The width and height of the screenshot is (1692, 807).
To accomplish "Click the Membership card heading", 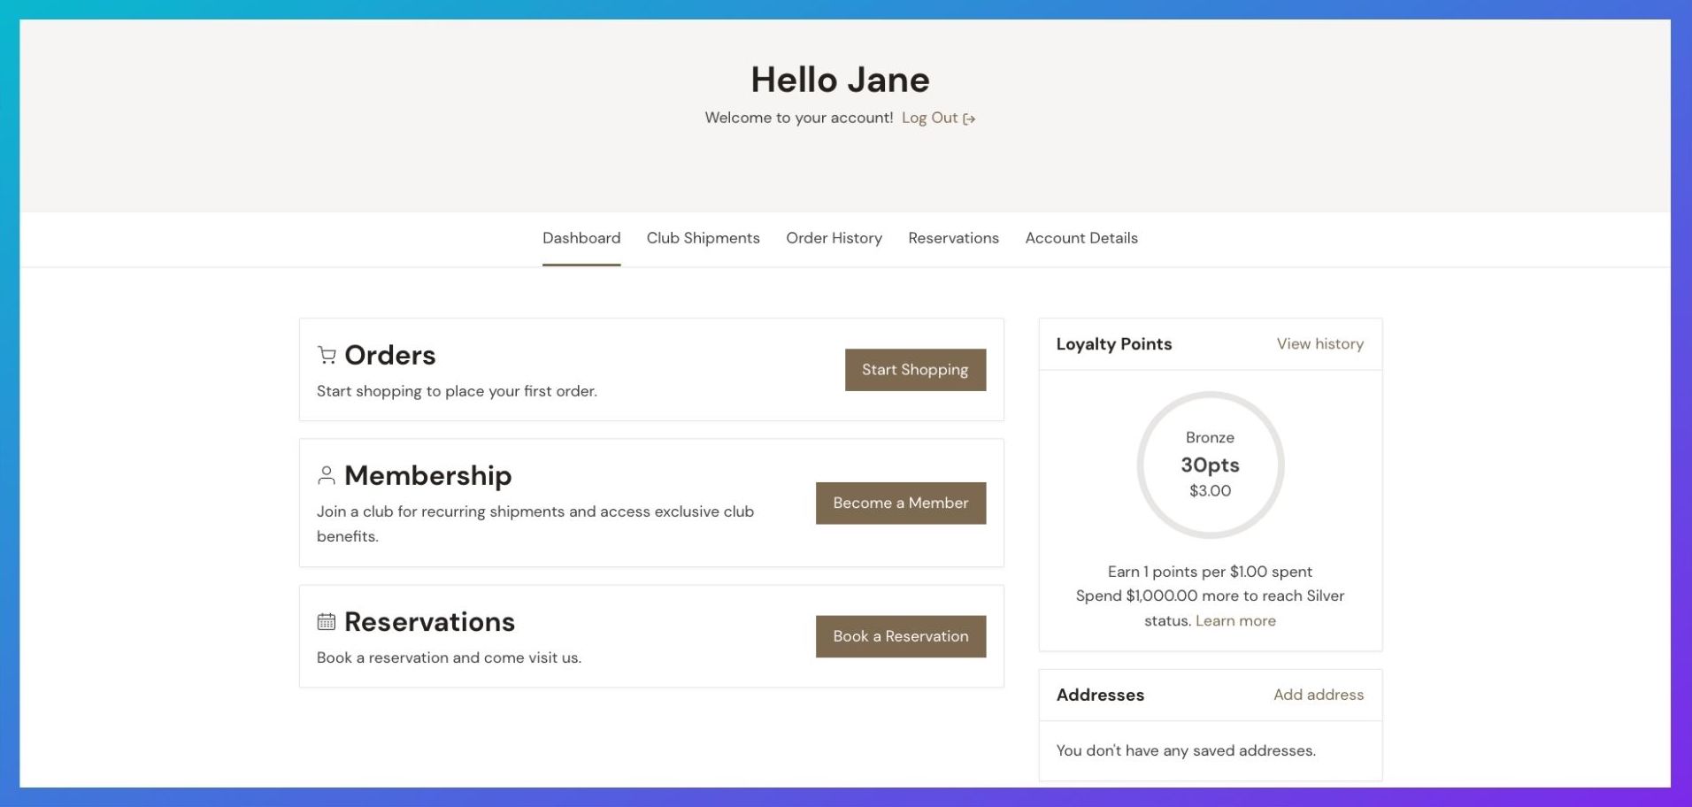I will [427, 475].
